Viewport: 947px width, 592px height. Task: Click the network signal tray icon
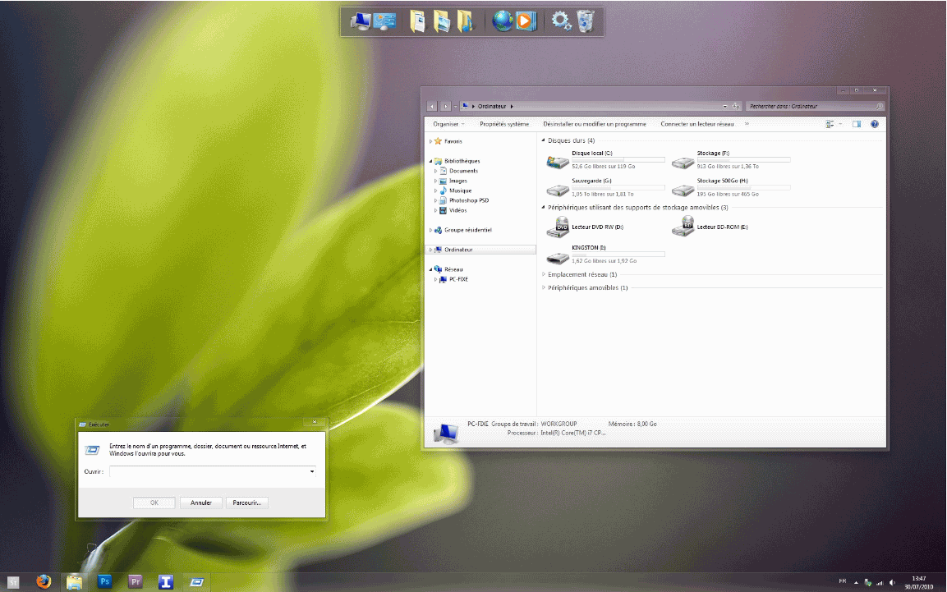click(880, 583)
